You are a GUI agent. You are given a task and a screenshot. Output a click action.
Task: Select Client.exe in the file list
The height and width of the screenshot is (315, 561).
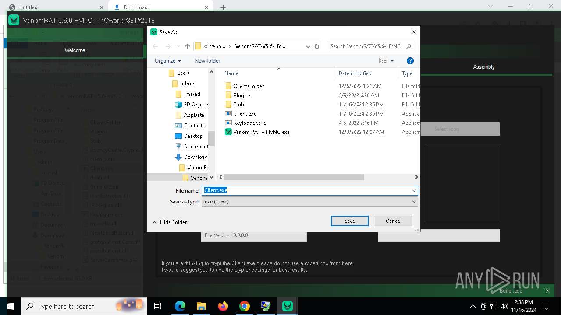245,114
